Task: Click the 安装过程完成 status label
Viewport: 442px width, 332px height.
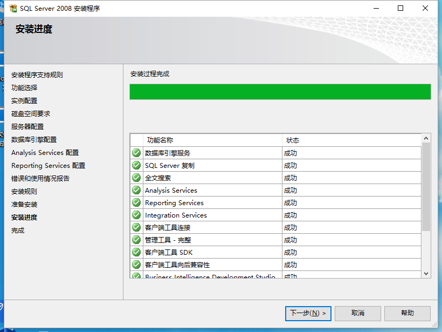Action: (150, 74)
